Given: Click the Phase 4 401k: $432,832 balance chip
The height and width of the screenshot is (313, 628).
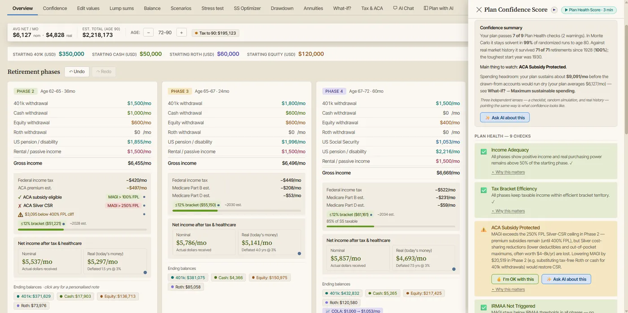Looking at the screenshot, I should 342,293.
